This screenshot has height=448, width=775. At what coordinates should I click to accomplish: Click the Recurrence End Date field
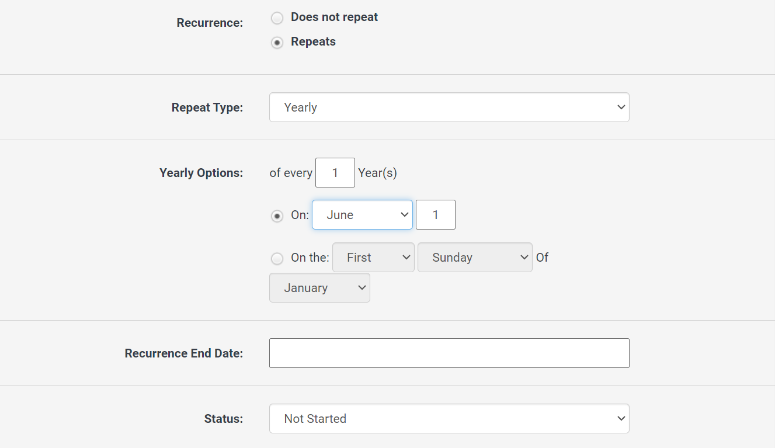449,353
